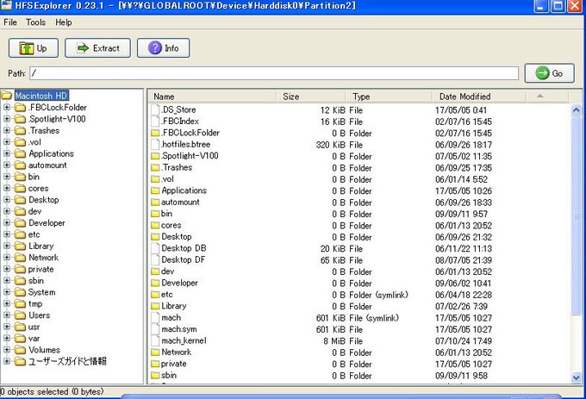
Task: Click the Developer folder icon in file list
Action: coord(155,284)
